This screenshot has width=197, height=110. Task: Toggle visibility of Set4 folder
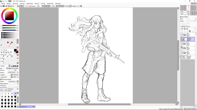tap(182, 34)
